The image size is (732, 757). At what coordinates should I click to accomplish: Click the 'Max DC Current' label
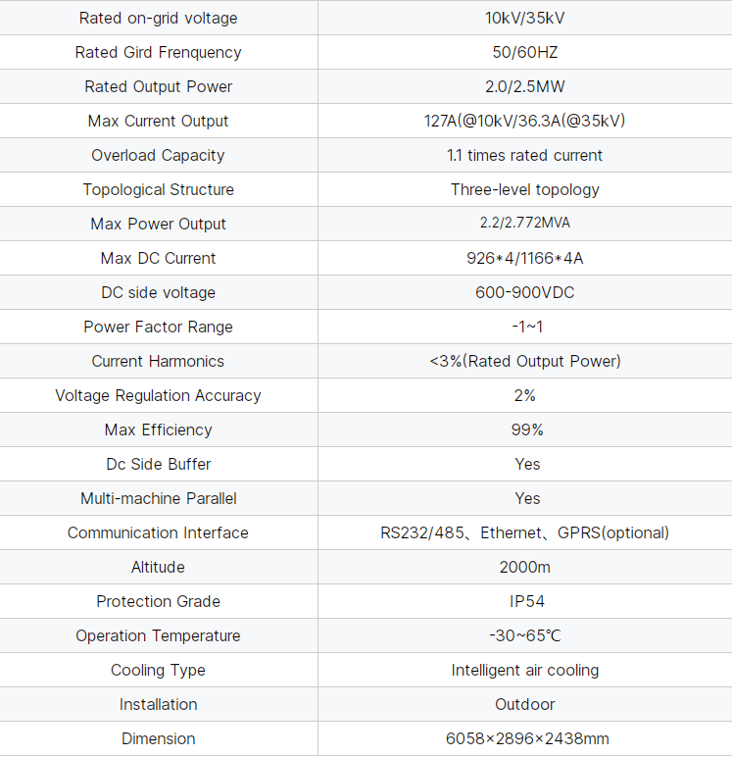pos(158,258)
